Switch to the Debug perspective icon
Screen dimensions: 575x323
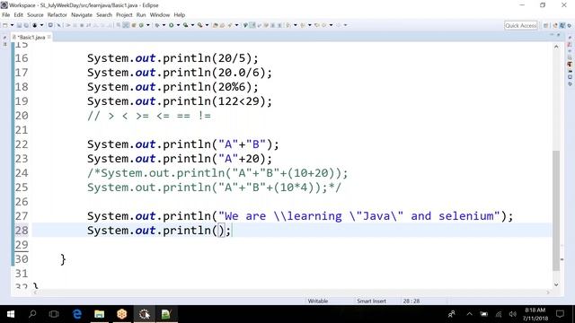(x=569, y=26)
